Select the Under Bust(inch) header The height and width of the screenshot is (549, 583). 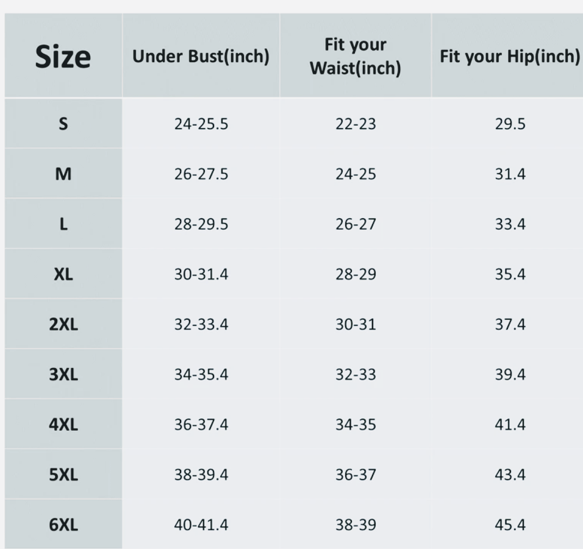[x=201, y=57]
